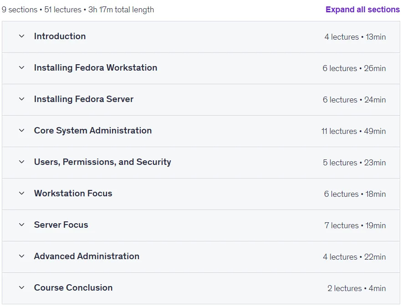The height and width of the screenshot is (307, 402).
Task: Open Installing Fedora Workstation section title
Action: point(96,68)
